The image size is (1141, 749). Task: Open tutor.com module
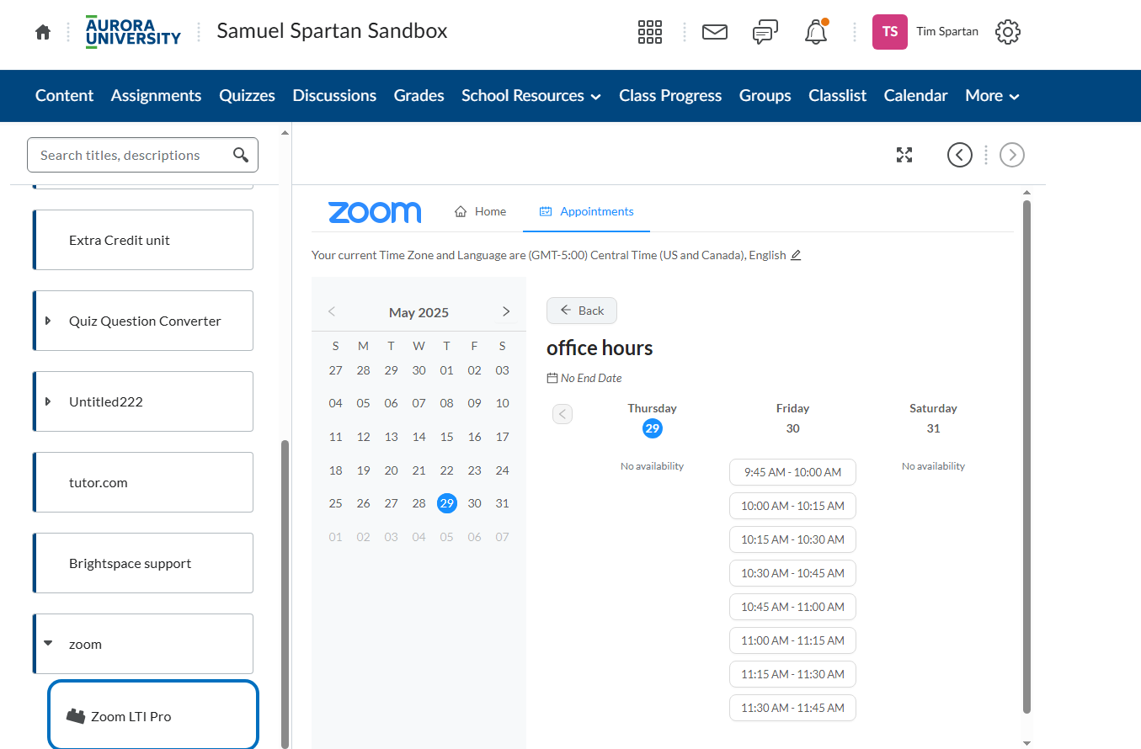tap(143, 482)
